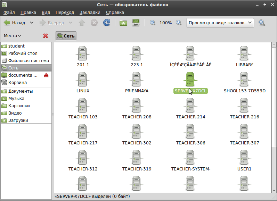The width and height of the screenshot is (277, 201).
Task: Click the zoom out magnifier
Action: [x=153, y=23]
